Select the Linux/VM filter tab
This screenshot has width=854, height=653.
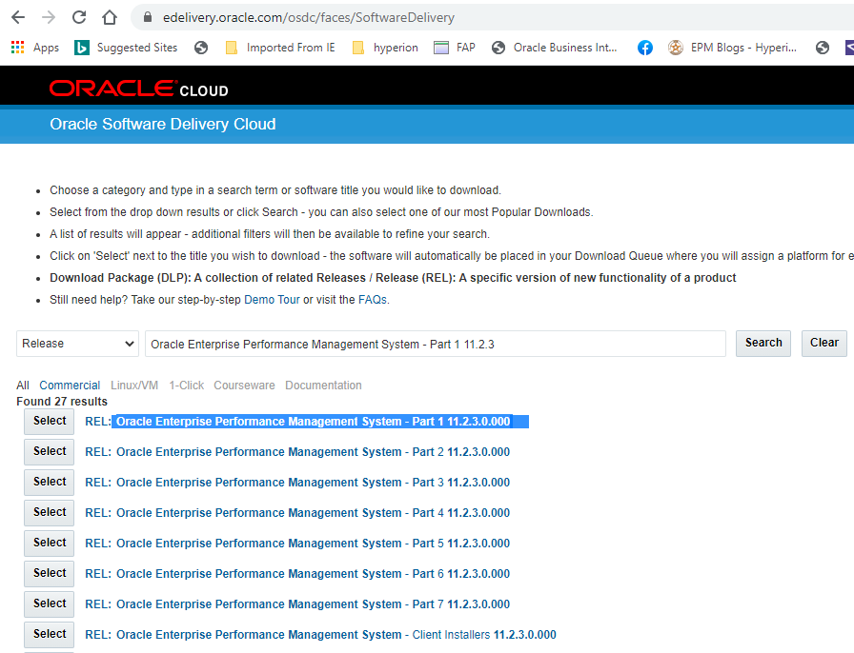coord(134,386)
